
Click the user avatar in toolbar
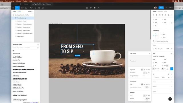[155, 8]
